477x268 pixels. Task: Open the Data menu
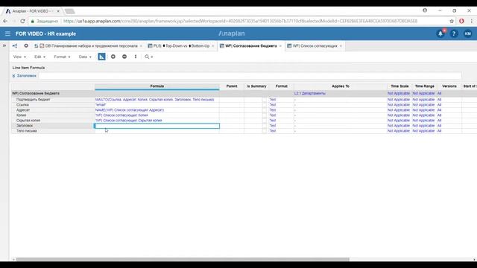[85, 57]
